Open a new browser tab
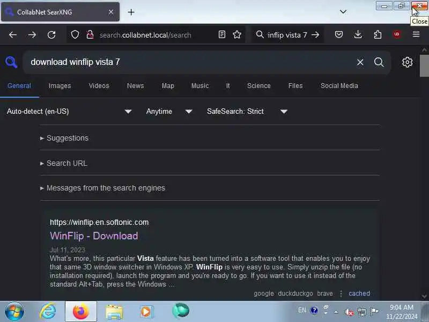This screenshot has width=429, height=322. coord(131,12)
